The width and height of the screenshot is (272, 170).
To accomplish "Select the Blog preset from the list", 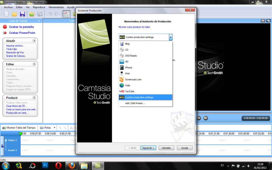I will coord(146,44).
